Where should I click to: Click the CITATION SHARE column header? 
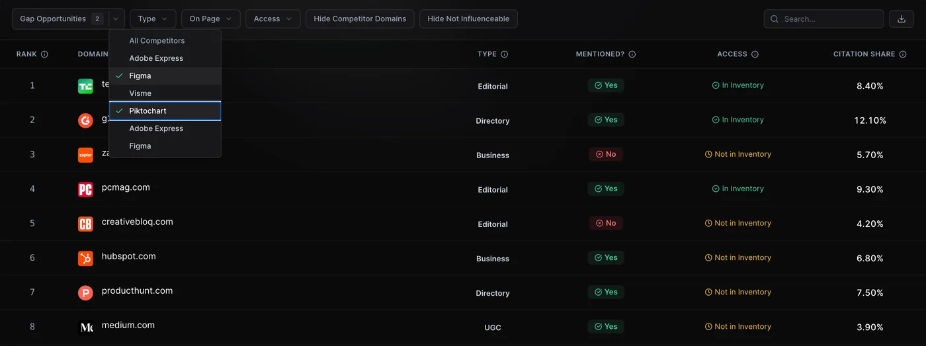pos(864,54)
